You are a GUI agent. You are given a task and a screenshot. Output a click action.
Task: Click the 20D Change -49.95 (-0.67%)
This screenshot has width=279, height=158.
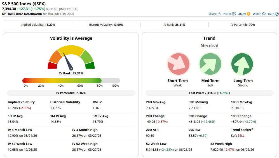point(157,122)
